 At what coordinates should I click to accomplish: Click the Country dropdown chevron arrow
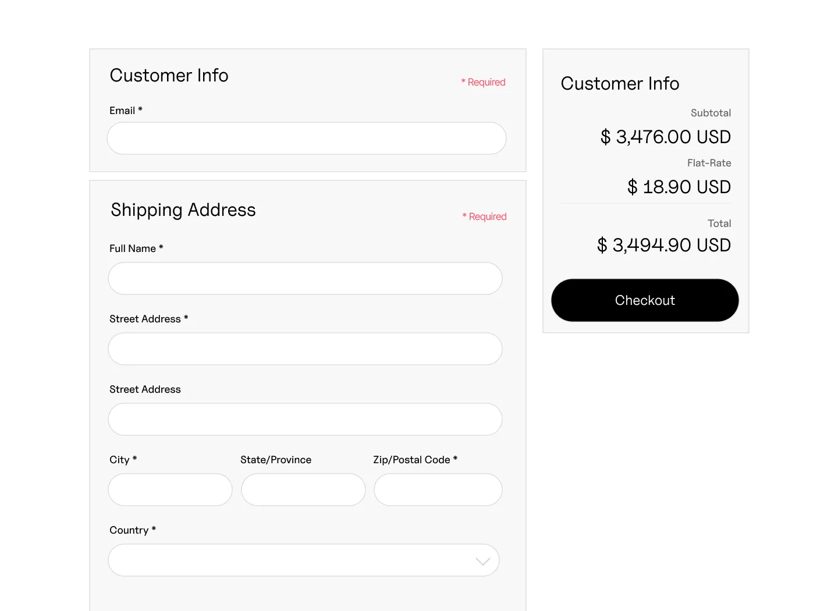coord(482,560)
